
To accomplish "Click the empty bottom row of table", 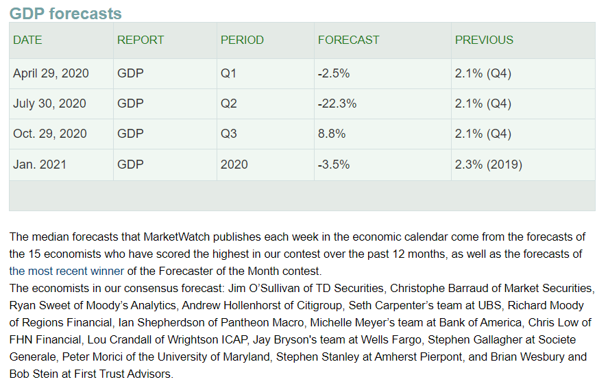I will coord(302,195).
